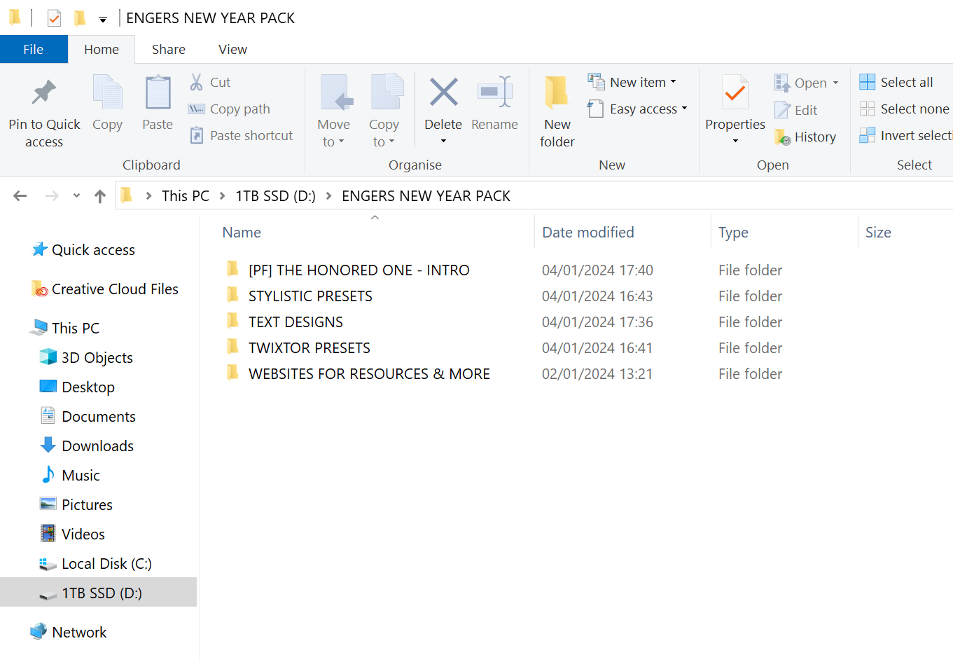Select This PC in navigation pane
Screen dimensions: 953x662
[x=75, y=329]
